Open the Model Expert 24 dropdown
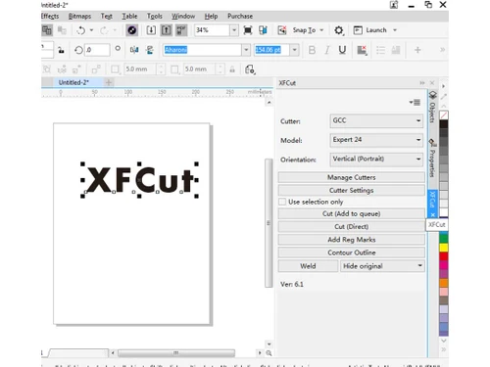 (x=376, y=140)
